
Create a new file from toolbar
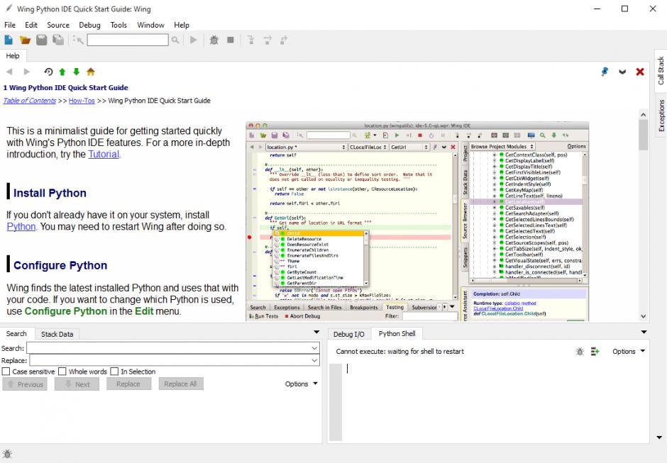coord(9,40)
